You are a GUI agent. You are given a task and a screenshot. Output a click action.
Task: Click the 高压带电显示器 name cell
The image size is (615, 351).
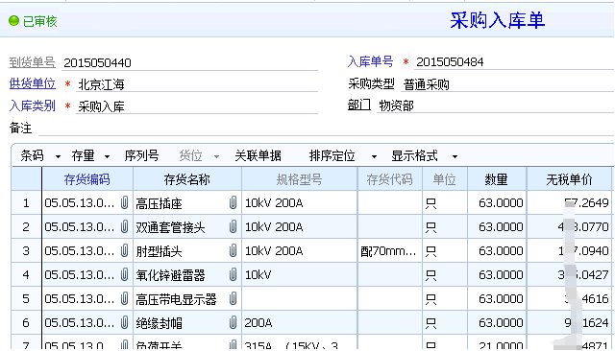(187, 298)
